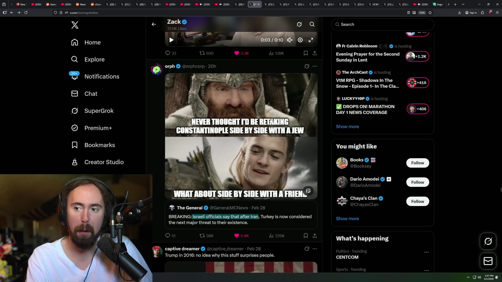Open more options on captive dreamer post
The height and width of the screenshot is (282, 502).
(x=315, y=249)
